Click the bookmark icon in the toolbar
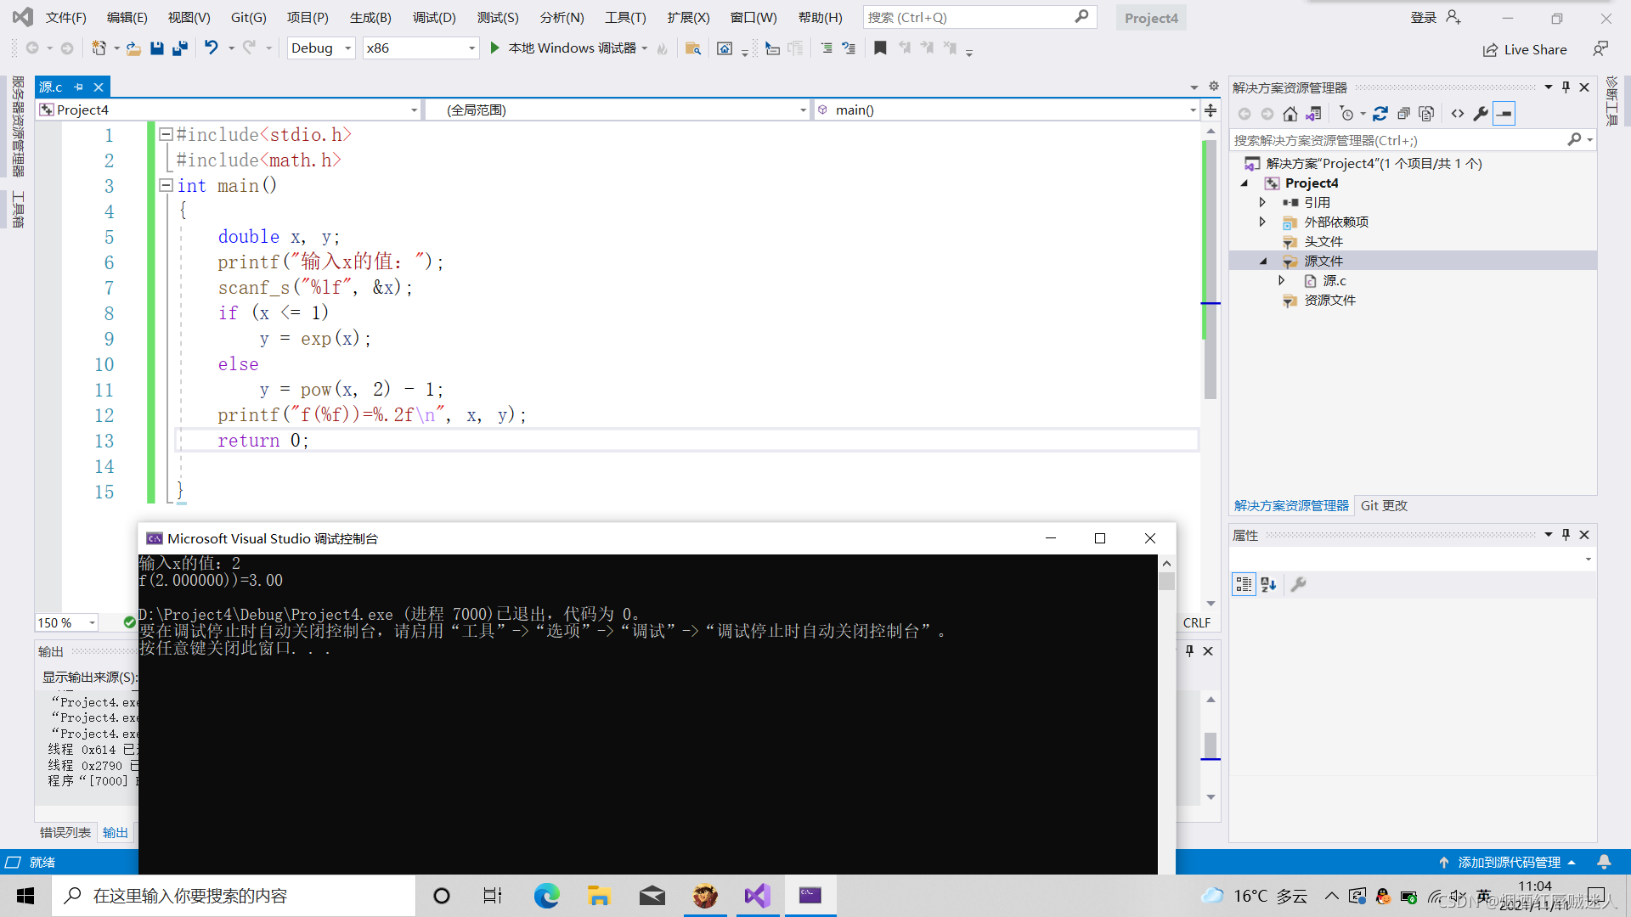Image resolution: width=1631 pixels, height=917 pixels. pos(880,48)
